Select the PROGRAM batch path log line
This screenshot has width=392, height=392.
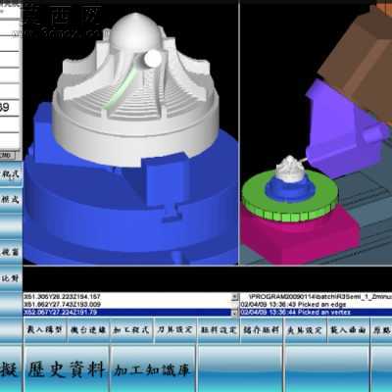pyautogui.click(x=316, y=297)
